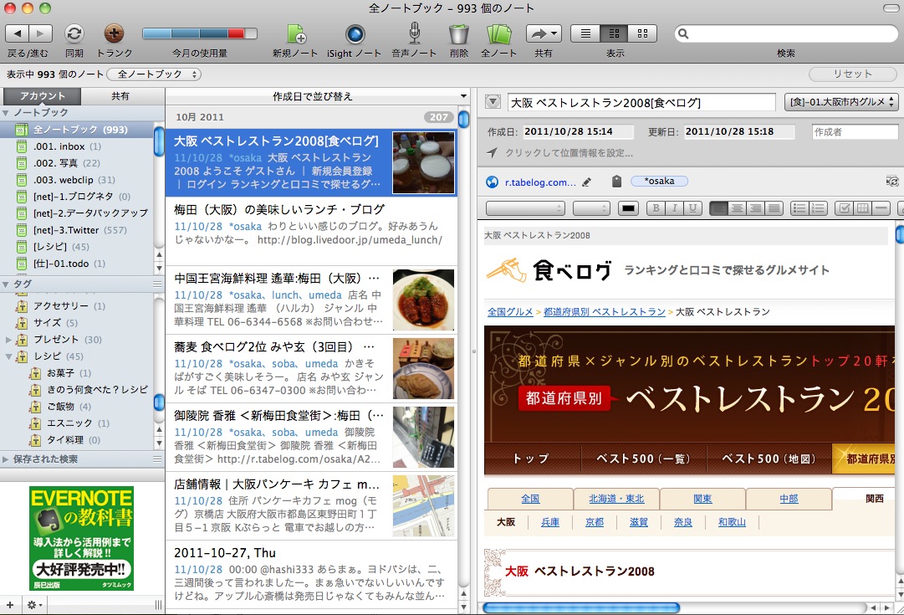This screenshot has width=904, height=615.
Task: Click the location arrow icon beside 位置情報
Action: tap(492, 153)
